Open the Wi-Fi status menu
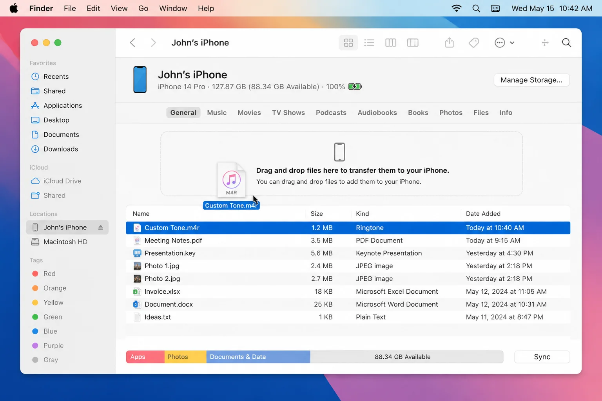 [457, 8]
